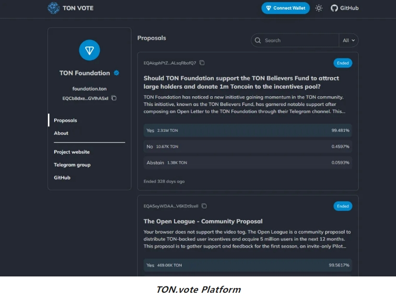Click the TON Foundation avatar logo
The image size is (396, 298).
[89, 50]
